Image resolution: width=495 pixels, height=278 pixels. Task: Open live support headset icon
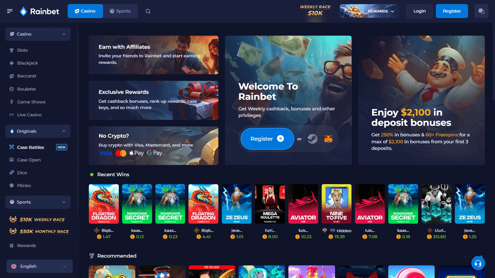pyautogui.click(x=478, y=263)
